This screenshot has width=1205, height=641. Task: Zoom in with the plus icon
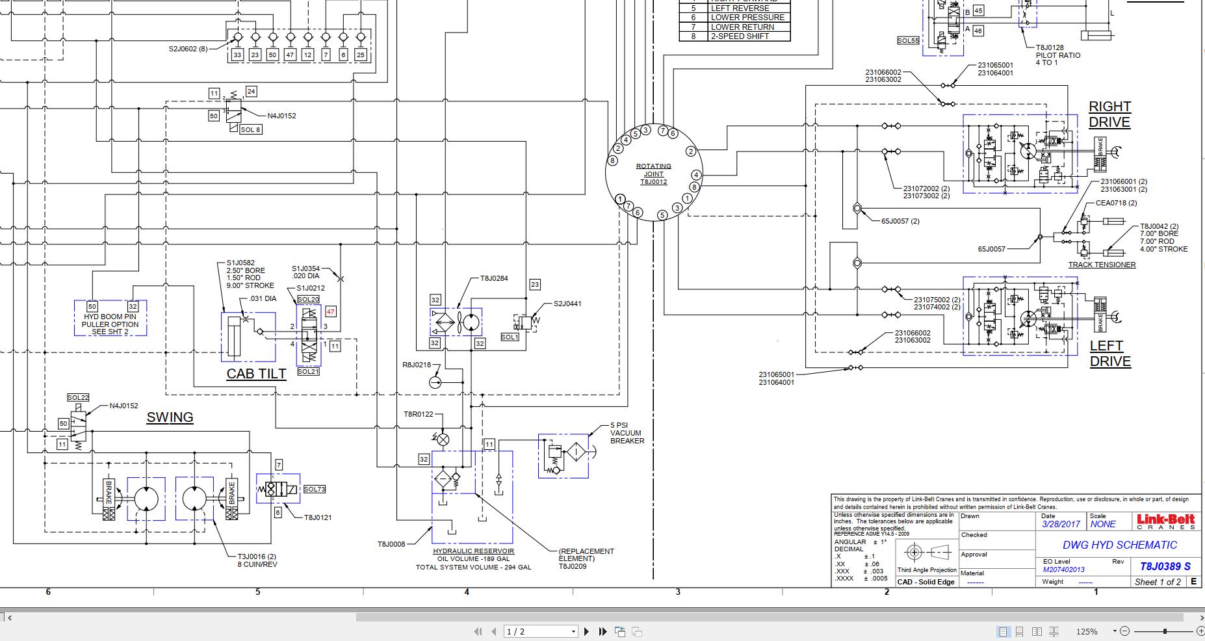point(1200,631)
